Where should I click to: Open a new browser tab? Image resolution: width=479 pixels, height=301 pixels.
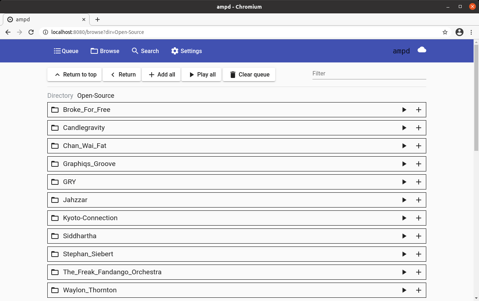[x=98, y=19]
